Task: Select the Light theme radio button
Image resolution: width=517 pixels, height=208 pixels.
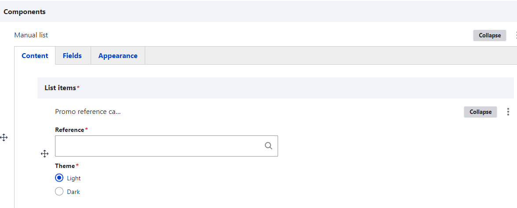Action: (x=59, y=178)
